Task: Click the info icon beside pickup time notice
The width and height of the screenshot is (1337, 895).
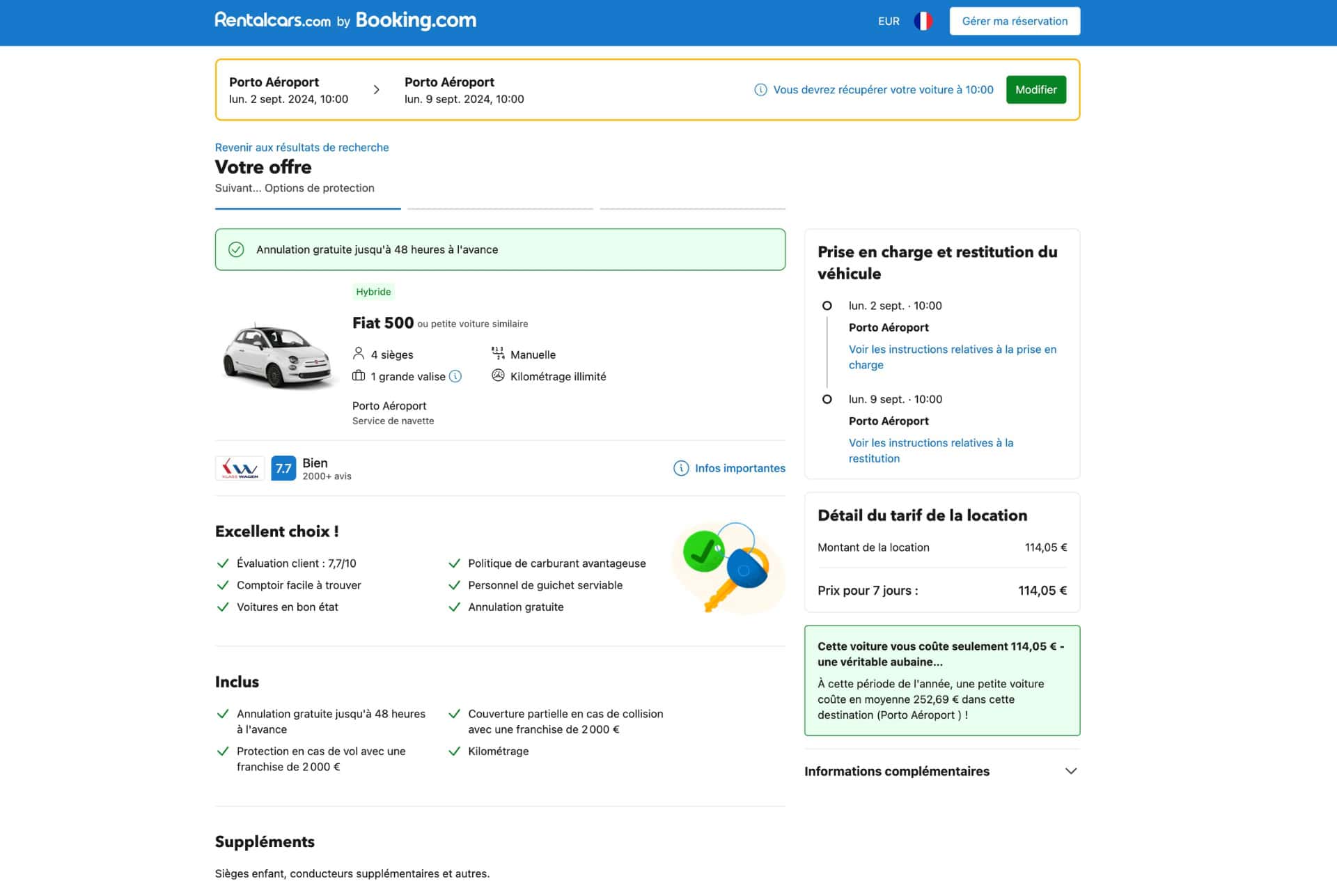Action: tap(760, 90)
